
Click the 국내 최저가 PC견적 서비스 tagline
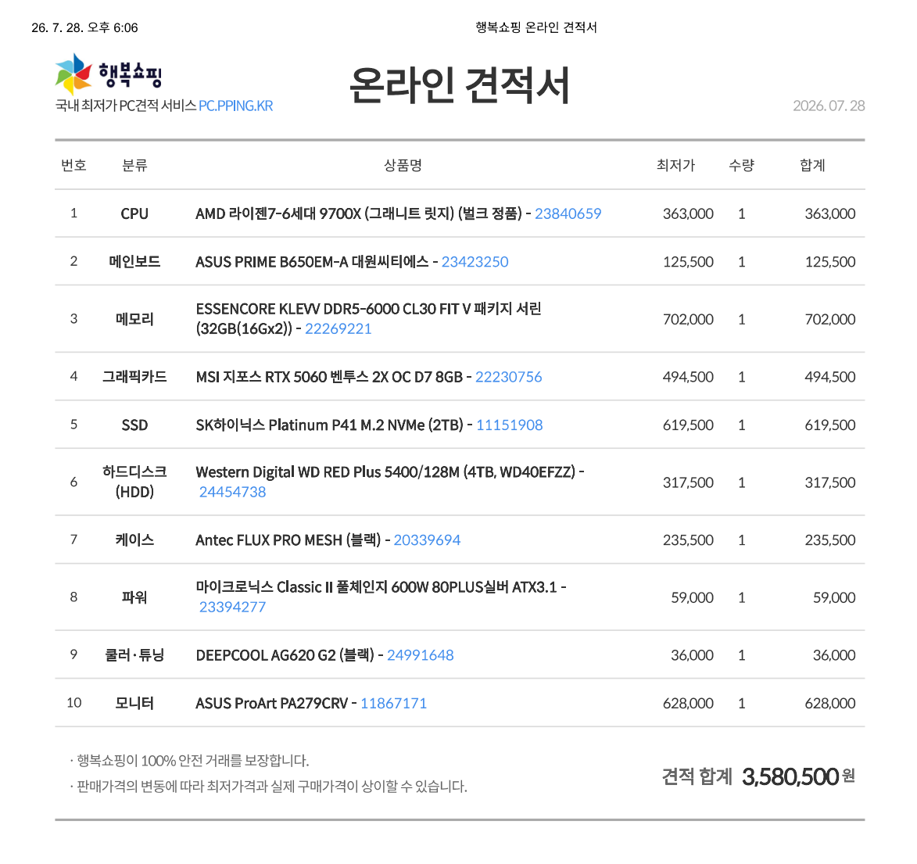(x=126, y=106)
